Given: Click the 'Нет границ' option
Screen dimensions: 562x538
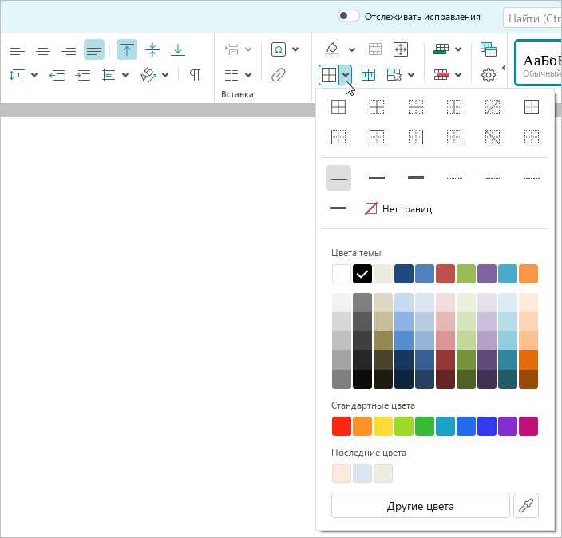Looking at the screenshot, I should click(x=398, y=208).
